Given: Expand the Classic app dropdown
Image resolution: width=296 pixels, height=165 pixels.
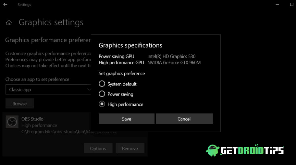Looking at the screenshot, I should 48,89.
